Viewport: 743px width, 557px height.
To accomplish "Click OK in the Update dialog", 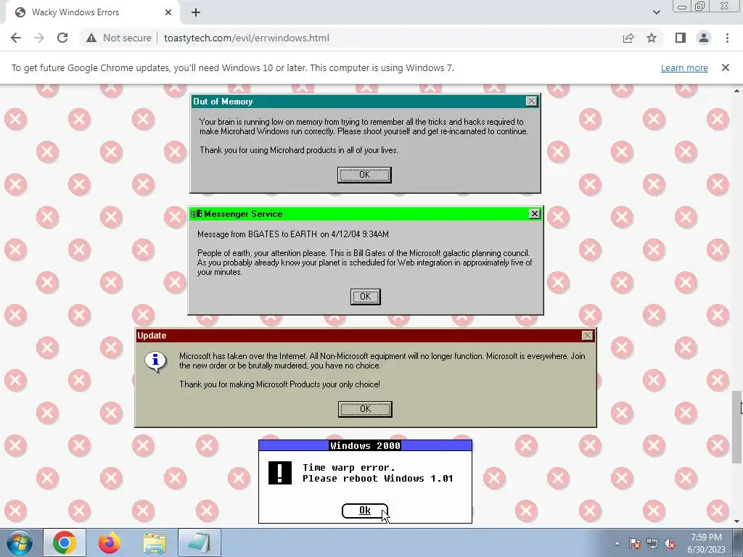I will click(365, 409).
